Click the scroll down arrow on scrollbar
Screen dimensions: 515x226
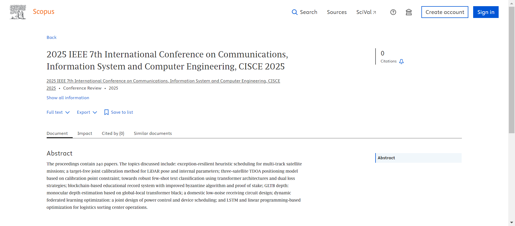[512, 223]
